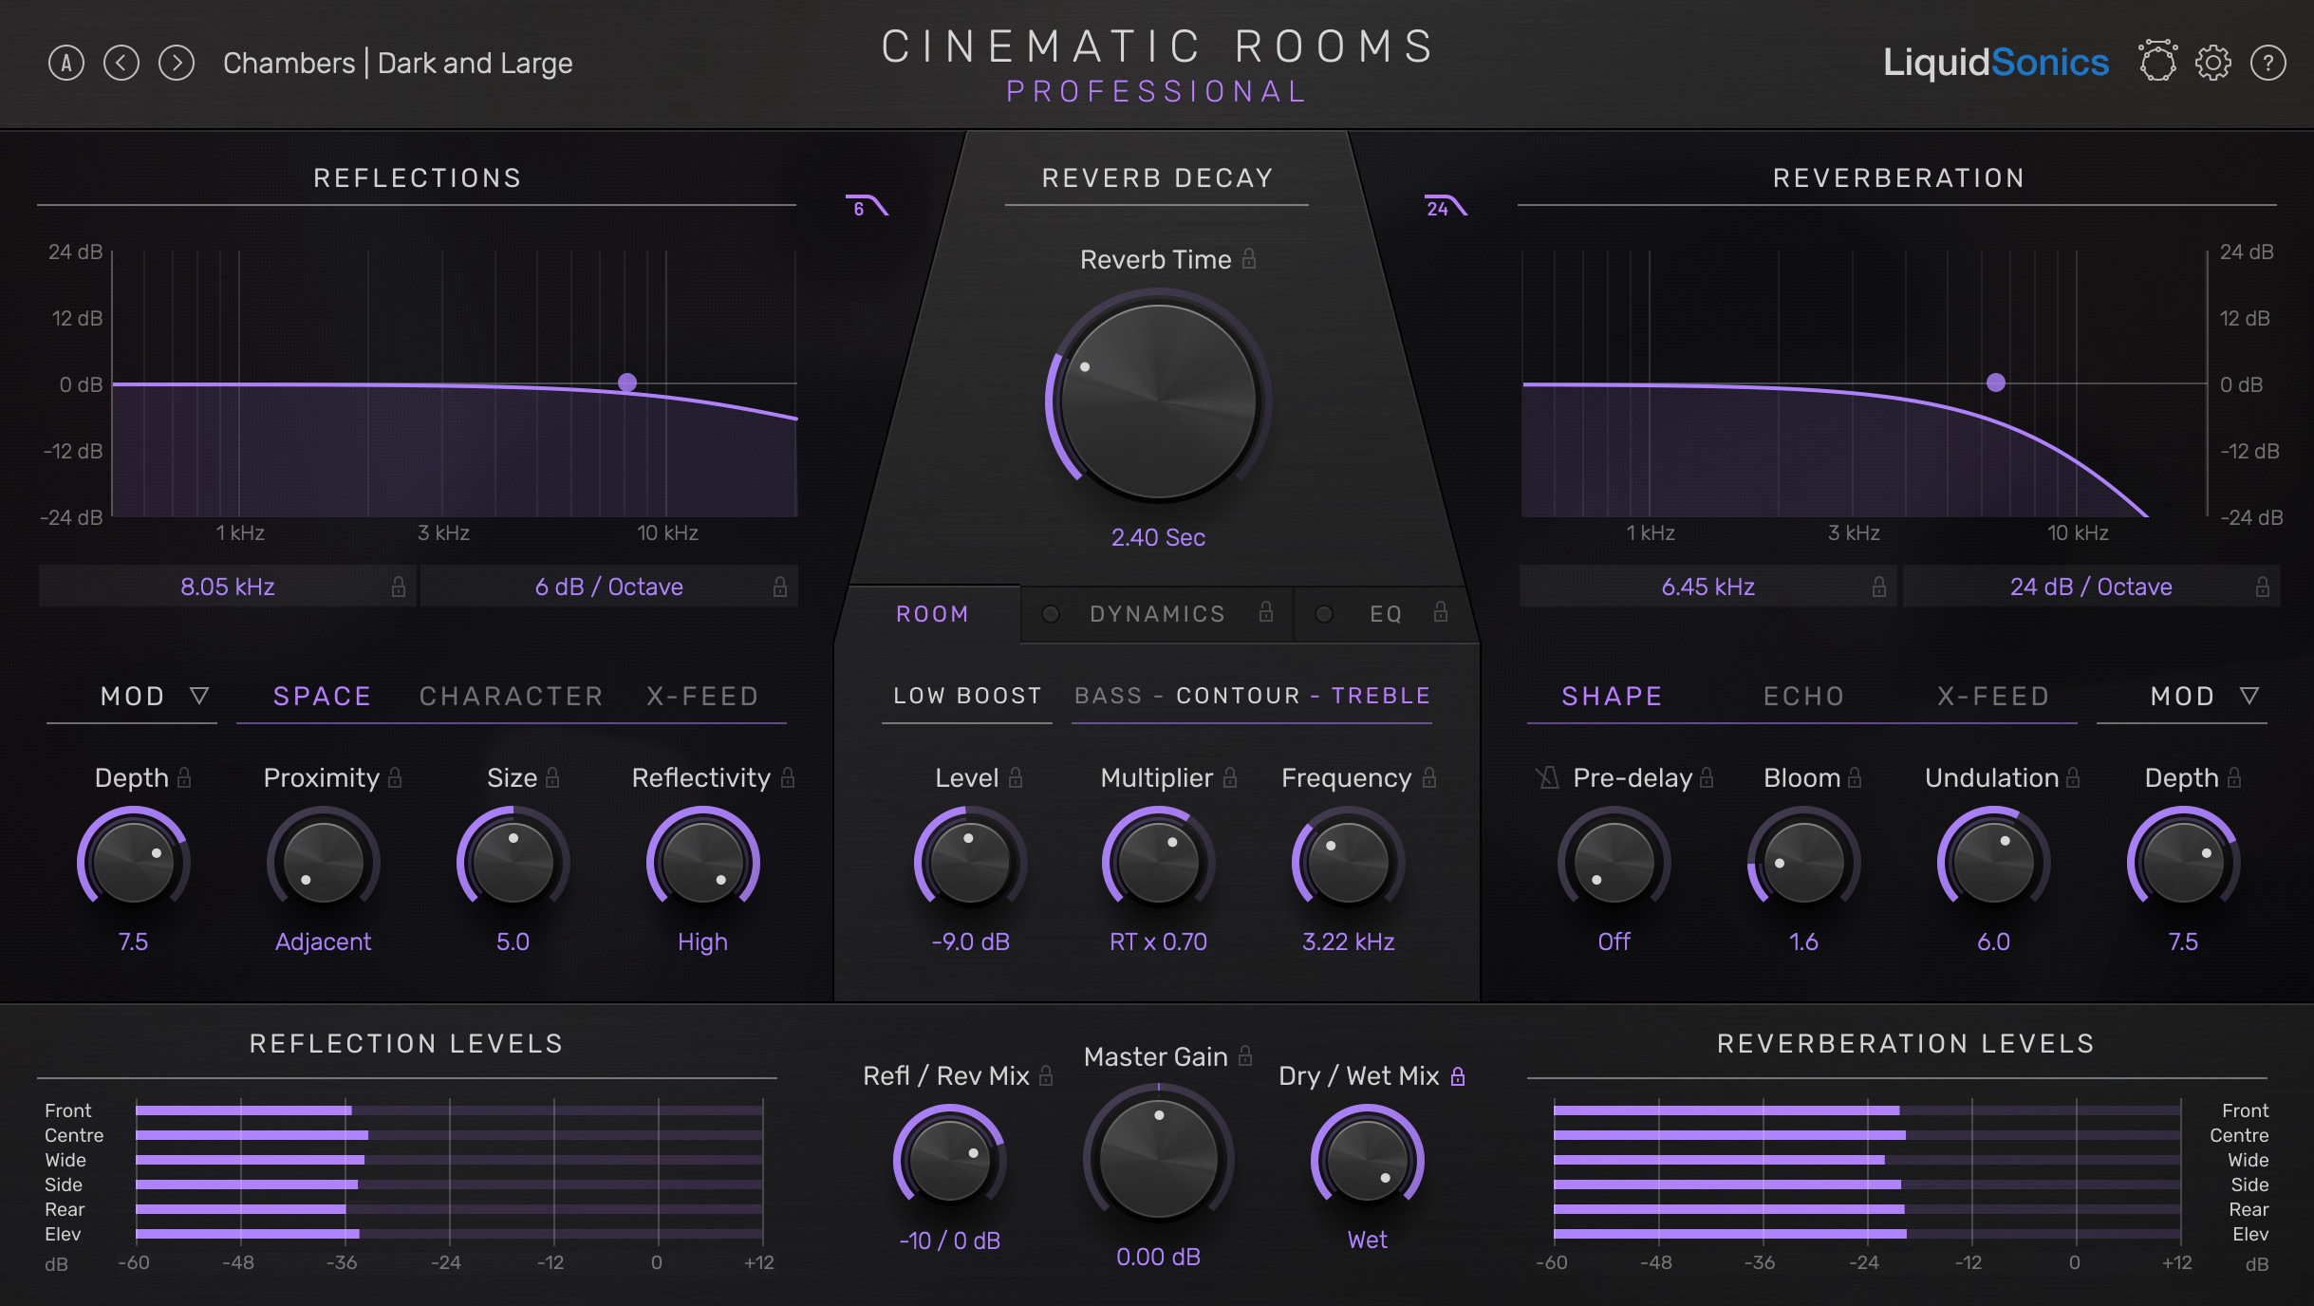Switch to reflections CHARACTER tab
The height and width of the screenshot is (1306, 2314).
click(511, 697)
